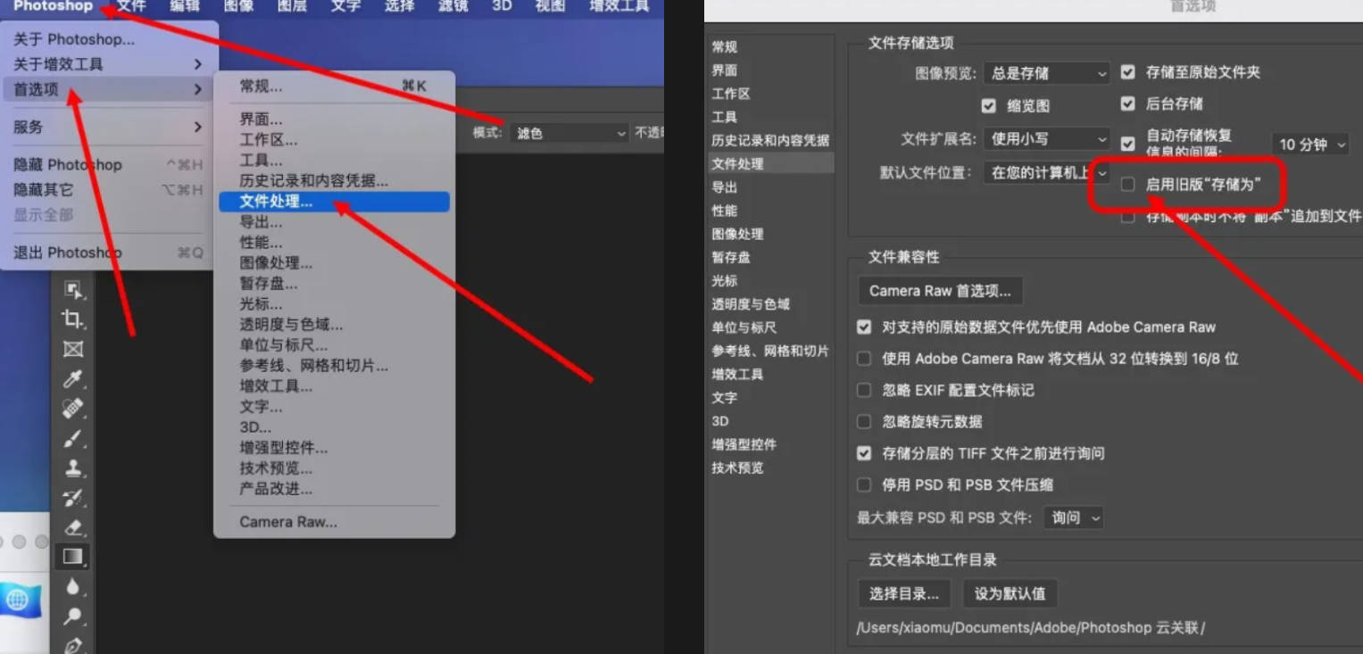Click the 选择目录... button
The image size is (1363, 654).
tap(904, 593)
